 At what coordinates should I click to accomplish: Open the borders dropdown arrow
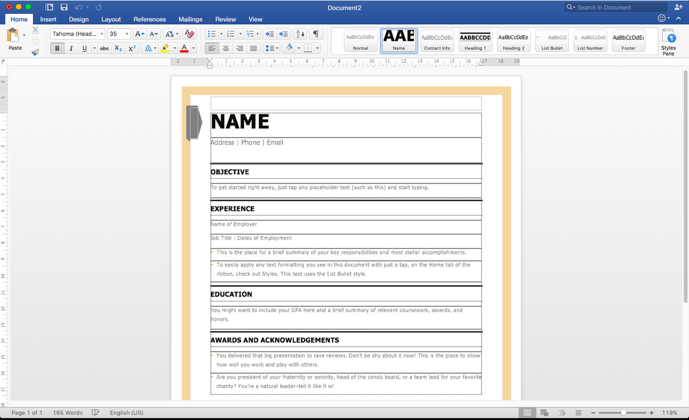[317, 48]
